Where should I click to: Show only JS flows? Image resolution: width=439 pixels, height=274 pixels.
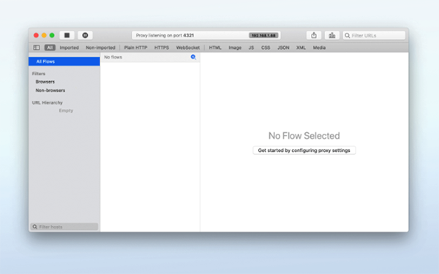251,47
